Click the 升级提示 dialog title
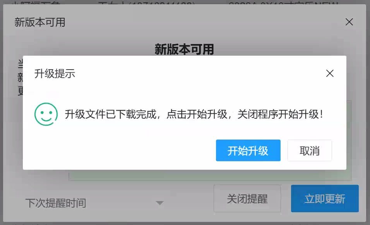 tap(55, 73)
